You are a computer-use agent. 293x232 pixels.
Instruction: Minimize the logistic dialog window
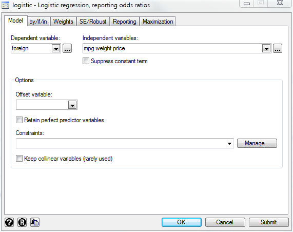(247, 4)
